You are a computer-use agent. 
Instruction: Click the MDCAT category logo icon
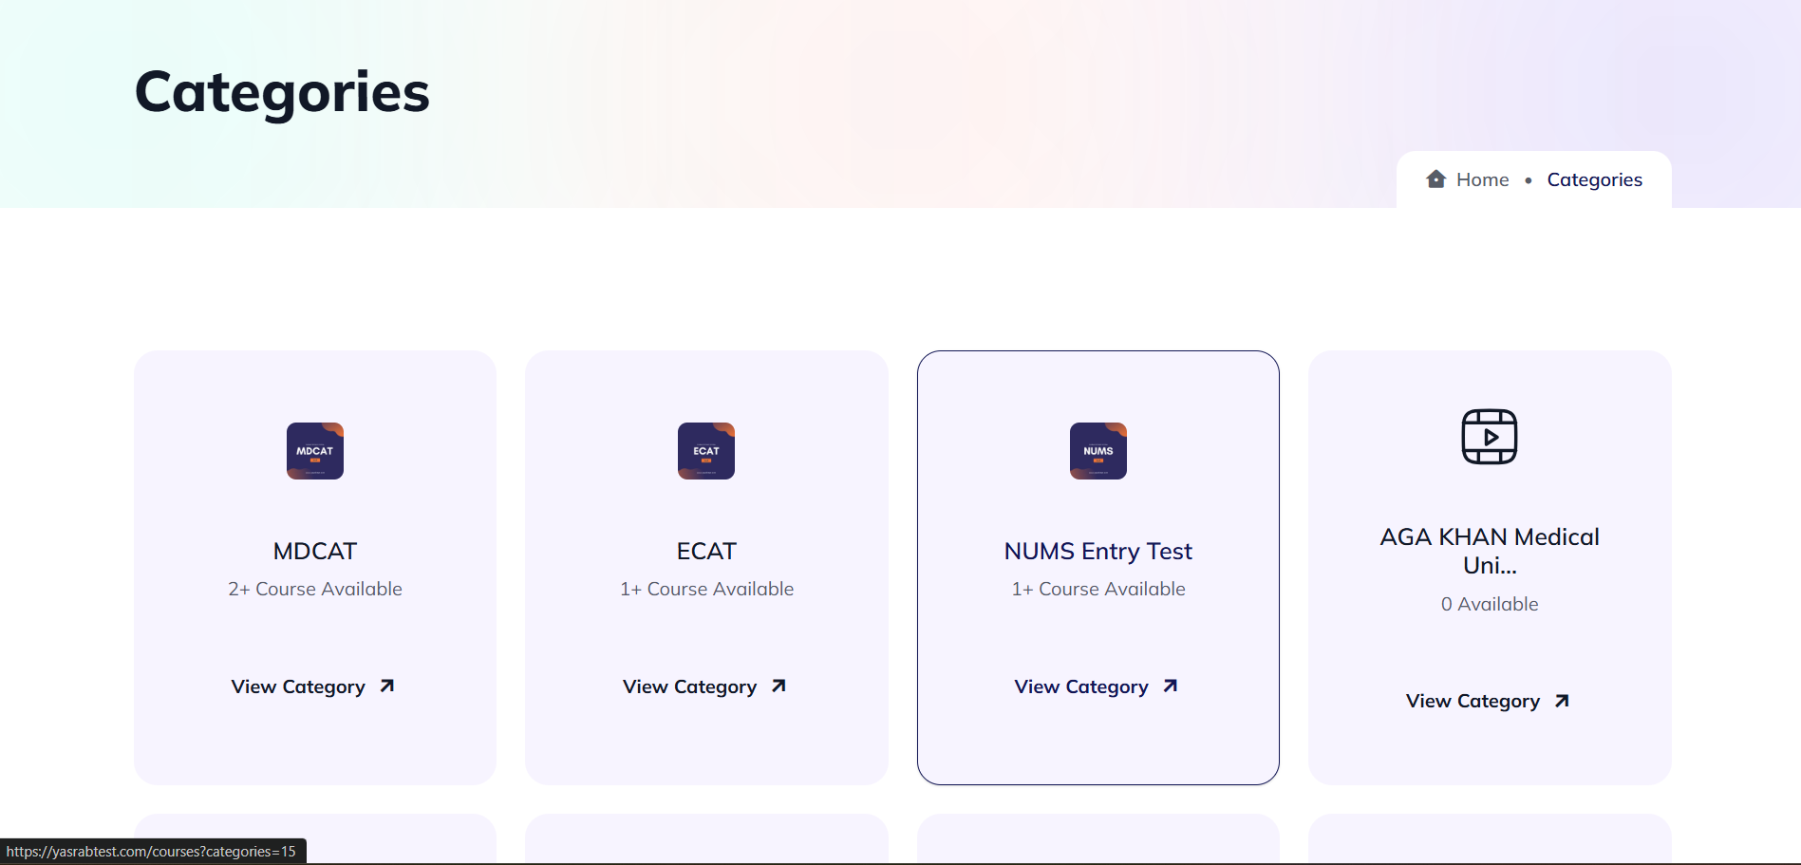point(315,451)
